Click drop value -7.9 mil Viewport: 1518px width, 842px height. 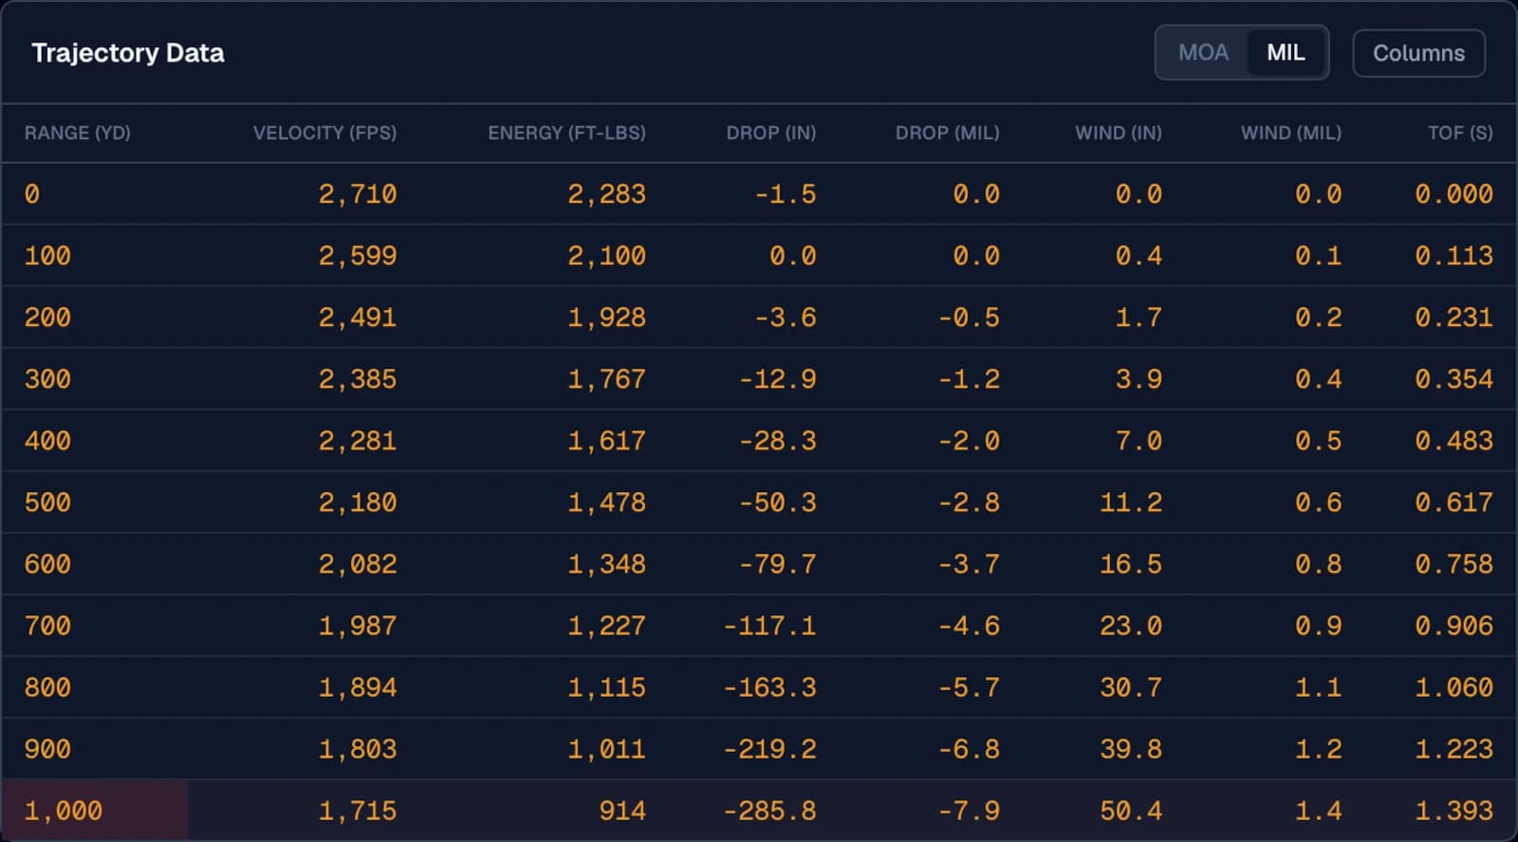(x=969, y=811)
